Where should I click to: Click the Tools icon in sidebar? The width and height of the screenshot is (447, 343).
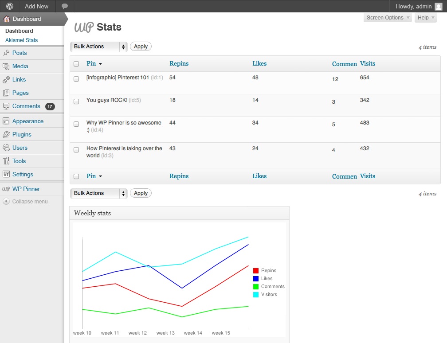[x=6, y=161]
